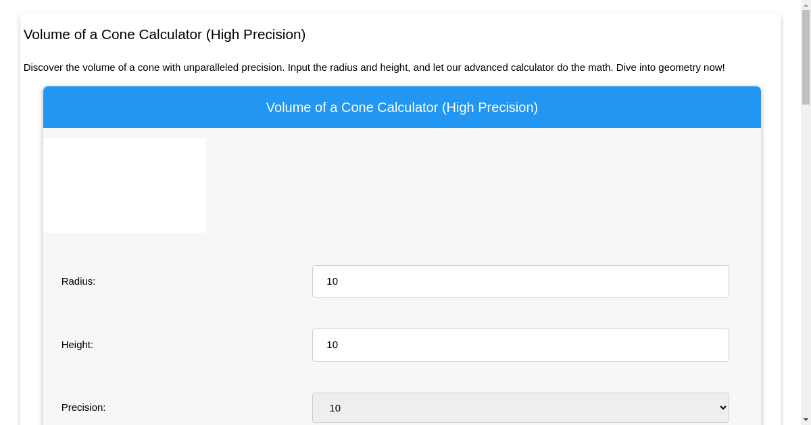Select the value 10 in Height field
This screenshot has height=425, width=811.
point(333,345)
